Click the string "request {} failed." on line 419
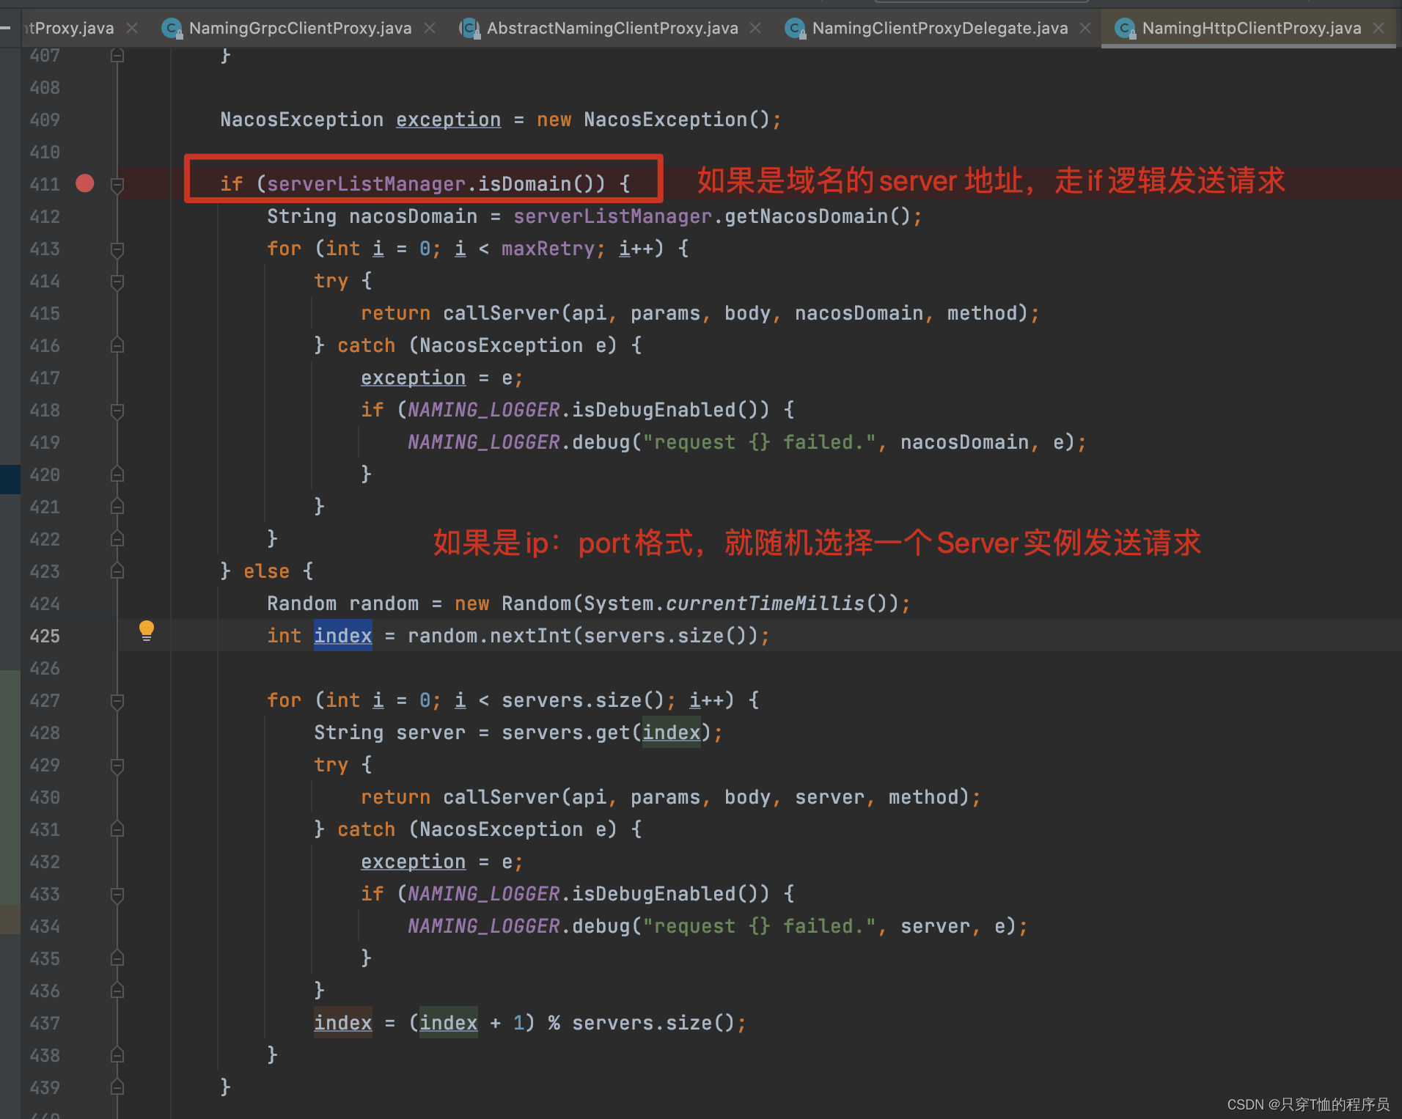The height and width of the screenshot is (1119, 1402). click(x=759, y=442)
